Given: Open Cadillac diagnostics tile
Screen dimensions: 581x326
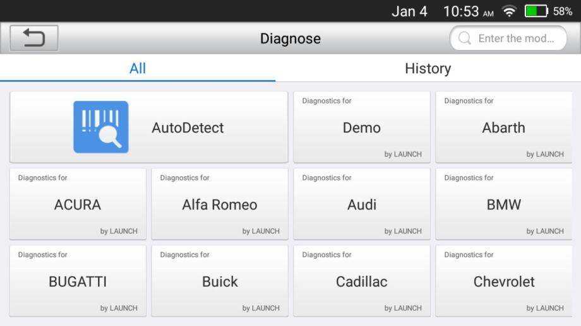Looking at the screenshot, I should pos(361,281).
